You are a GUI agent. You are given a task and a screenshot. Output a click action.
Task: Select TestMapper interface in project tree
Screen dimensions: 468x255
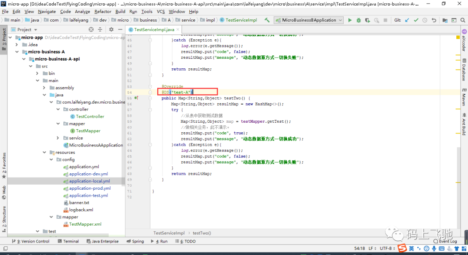pos(88,131)
